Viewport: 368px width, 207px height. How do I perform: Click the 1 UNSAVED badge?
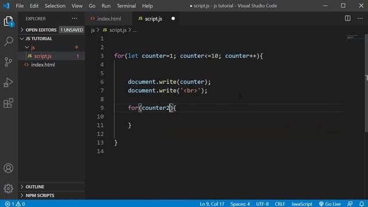tap(71, 30)
